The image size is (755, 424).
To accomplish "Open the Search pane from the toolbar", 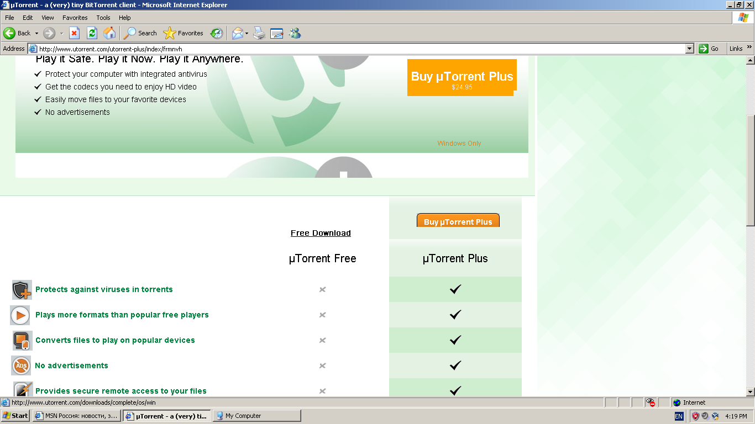I will tap(140, 33).
